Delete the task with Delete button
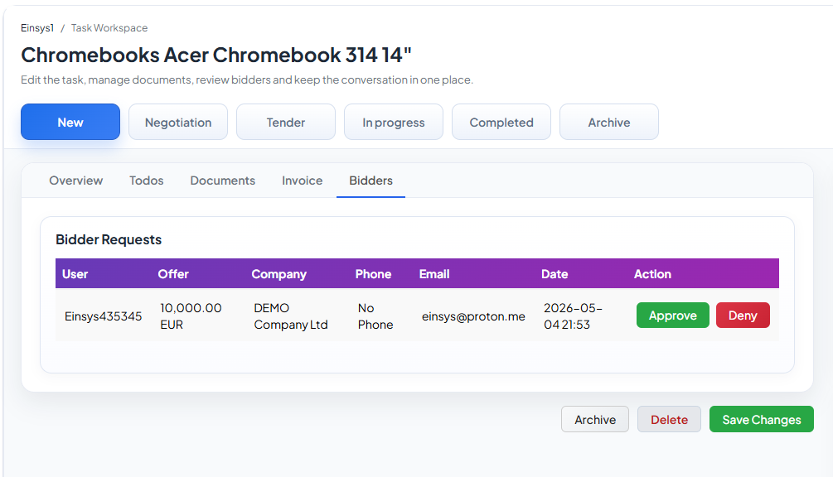 pos(670,419)
